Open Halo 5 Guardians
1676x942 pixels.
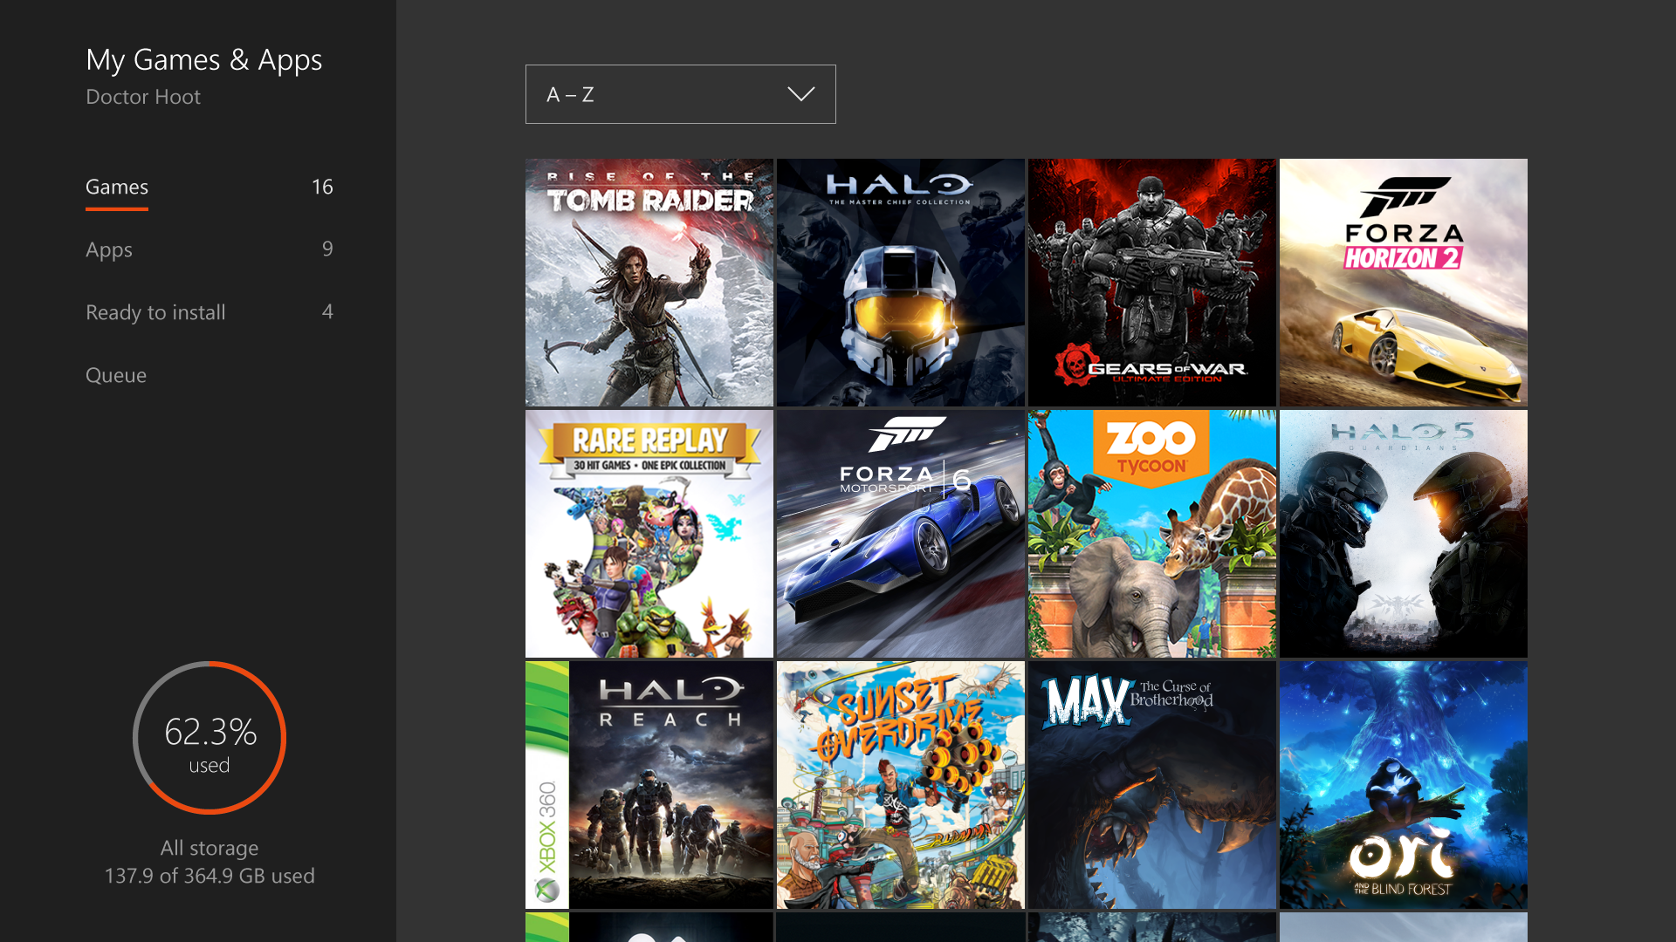coord(1403,534)
